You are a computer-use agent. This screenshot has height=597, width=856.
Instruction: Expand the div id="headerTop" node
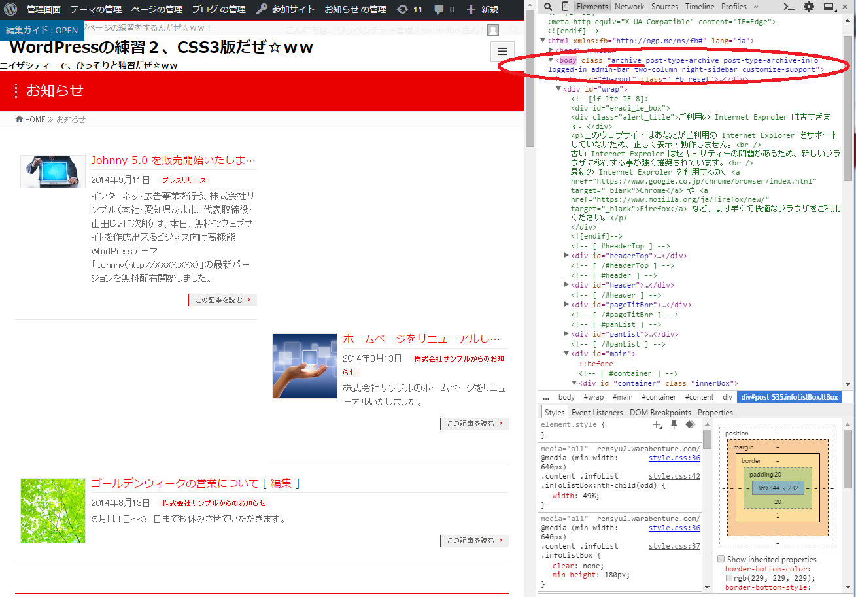[566, 256]
